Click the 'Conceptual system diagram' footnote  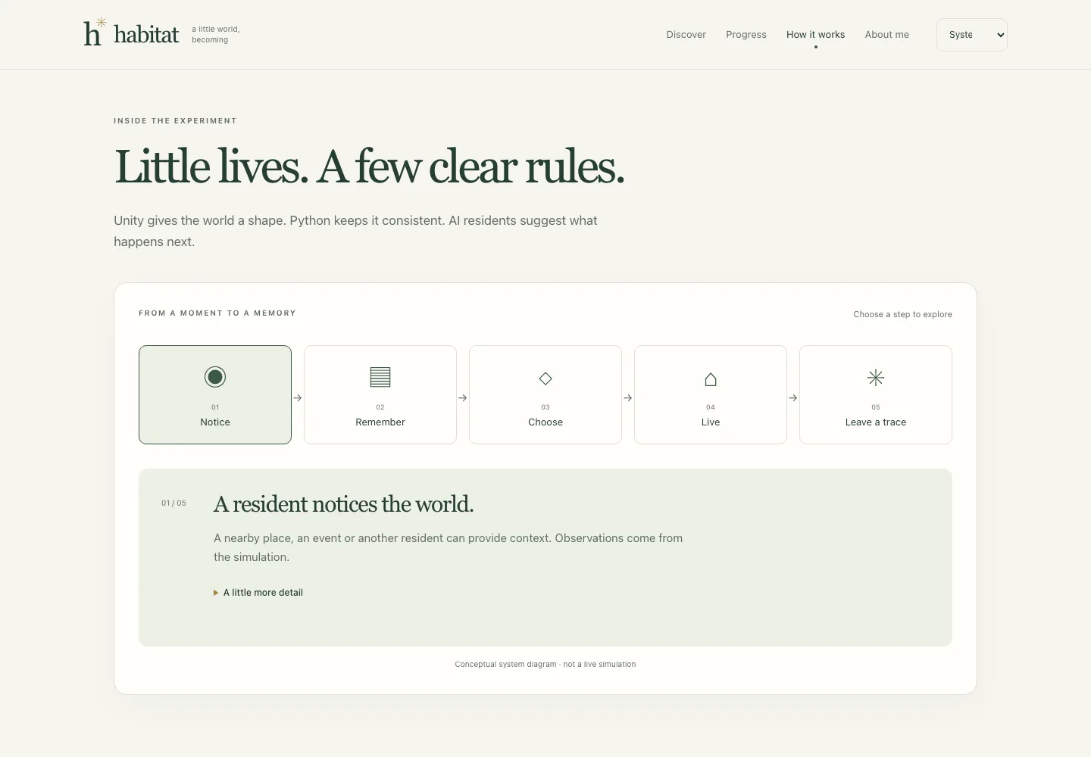point(545,665)
